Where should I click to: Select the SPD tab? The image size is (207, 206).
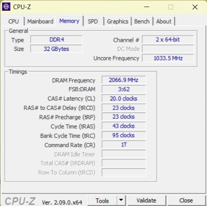click(93, 22)
